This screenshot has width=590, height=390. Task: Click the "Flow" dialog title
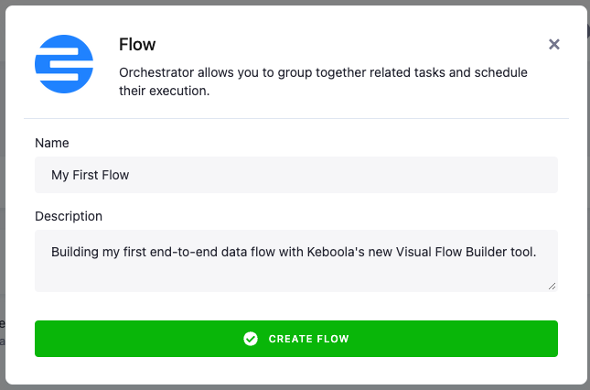point(137,44)
